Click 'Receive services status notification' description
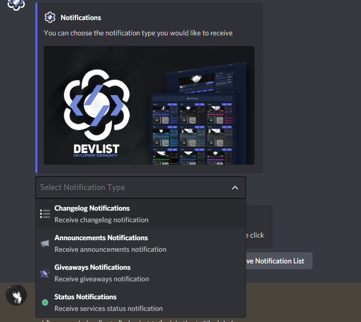361x322 pixels. coord(109,308)
